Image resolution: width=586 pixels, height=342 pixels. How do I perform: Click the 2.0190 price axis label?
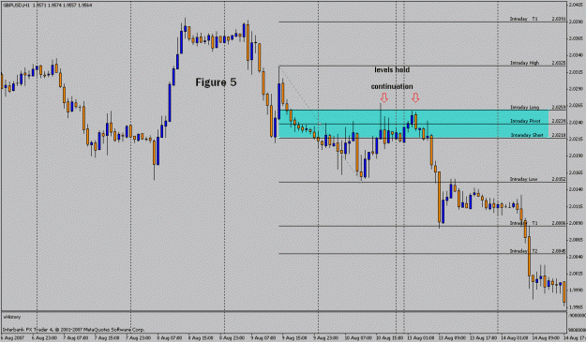click(576, 156)
